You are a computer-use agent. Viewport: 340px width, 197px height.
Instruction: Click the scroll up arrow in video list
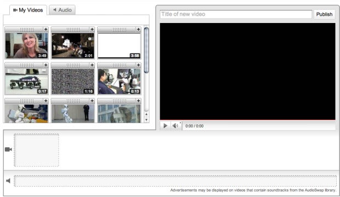pyautogui.click(x=146, y=114)
